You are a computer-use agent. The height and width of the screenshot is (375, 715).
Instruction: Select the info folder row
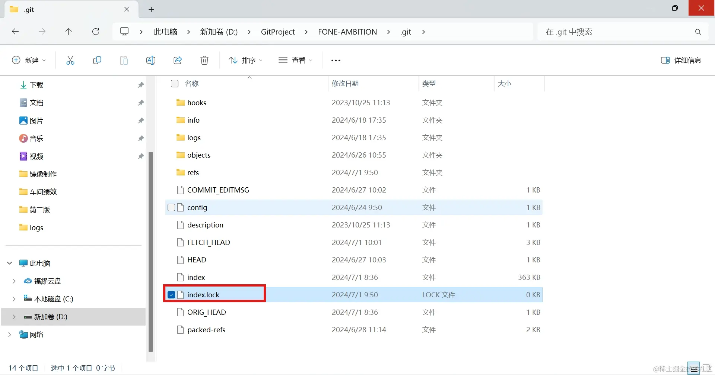click(354, 120)
